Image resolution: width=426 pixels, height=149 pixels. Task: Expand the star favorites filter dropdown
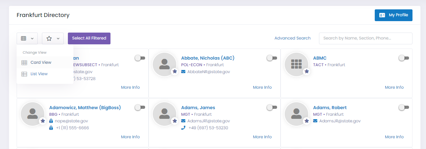point(53,38)
